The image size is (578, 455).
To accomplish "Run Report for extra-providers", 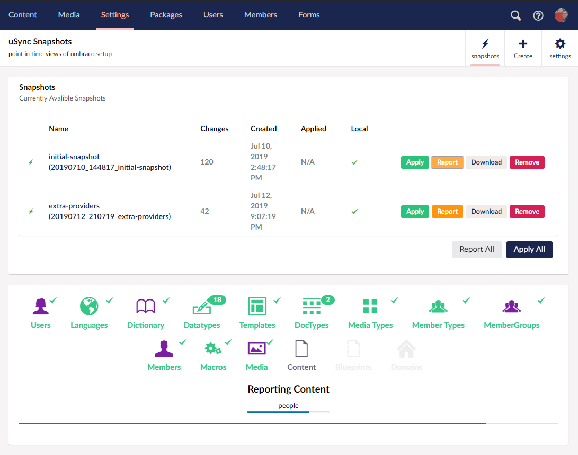I will [447, 212].
